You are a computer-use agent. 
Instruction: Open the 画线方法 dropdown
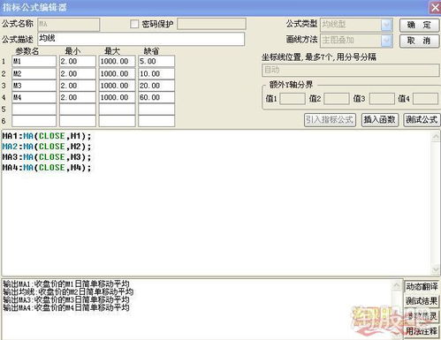(386, 41)
